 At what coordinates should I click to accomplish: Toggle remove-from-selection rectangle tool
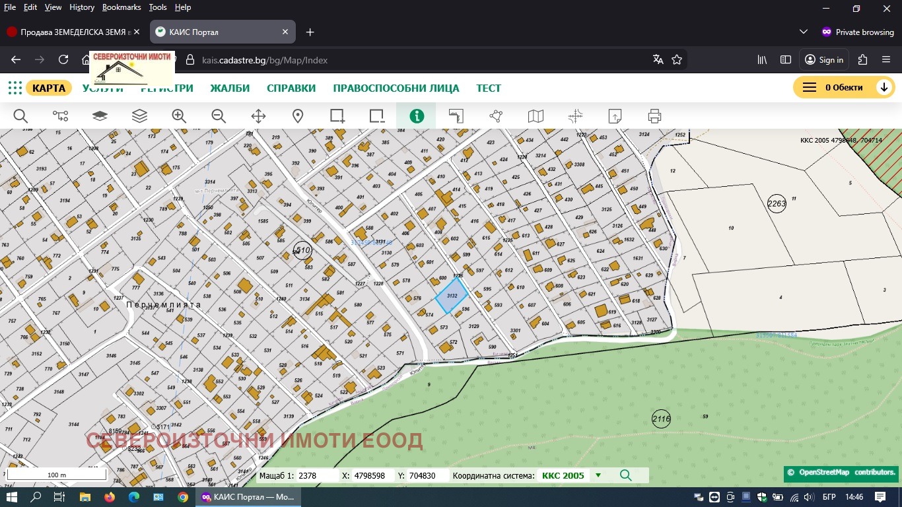(x=377, y=116)
